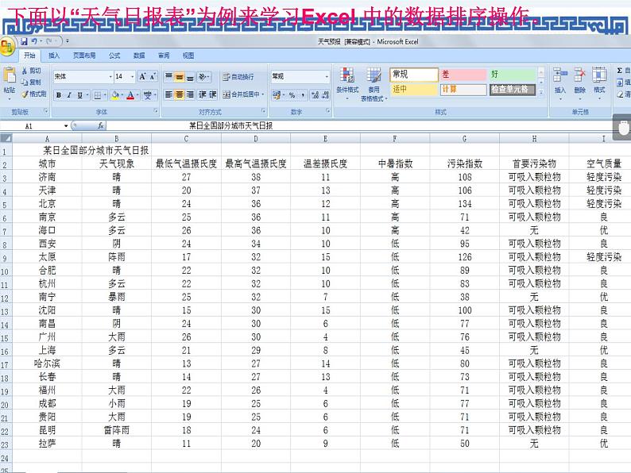The height and width of the screenshot is (473, 631).
Task: Click the cell Borders icon
Action: (x=98, y=95)
